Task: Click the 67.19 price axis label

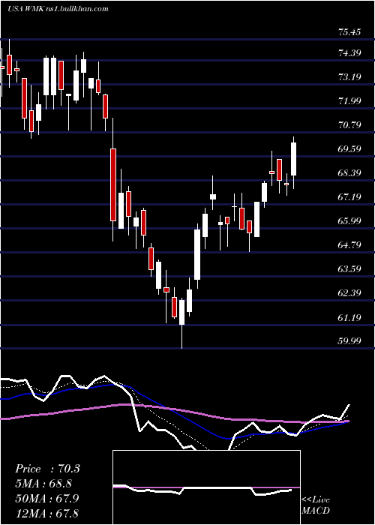Action: (349, 196)
